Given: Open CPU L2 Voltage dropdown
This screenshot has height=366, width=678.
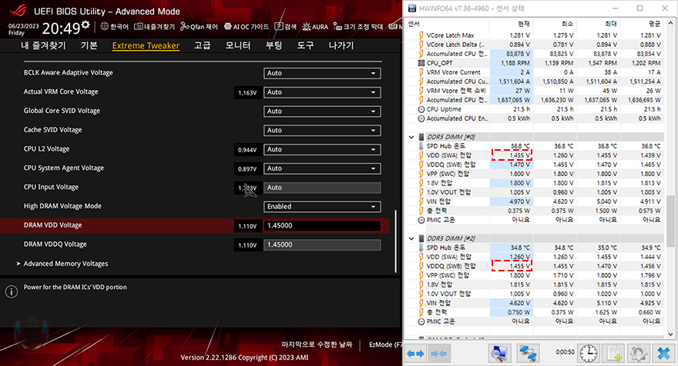Looking at the screenshot, I should point(322,149).
